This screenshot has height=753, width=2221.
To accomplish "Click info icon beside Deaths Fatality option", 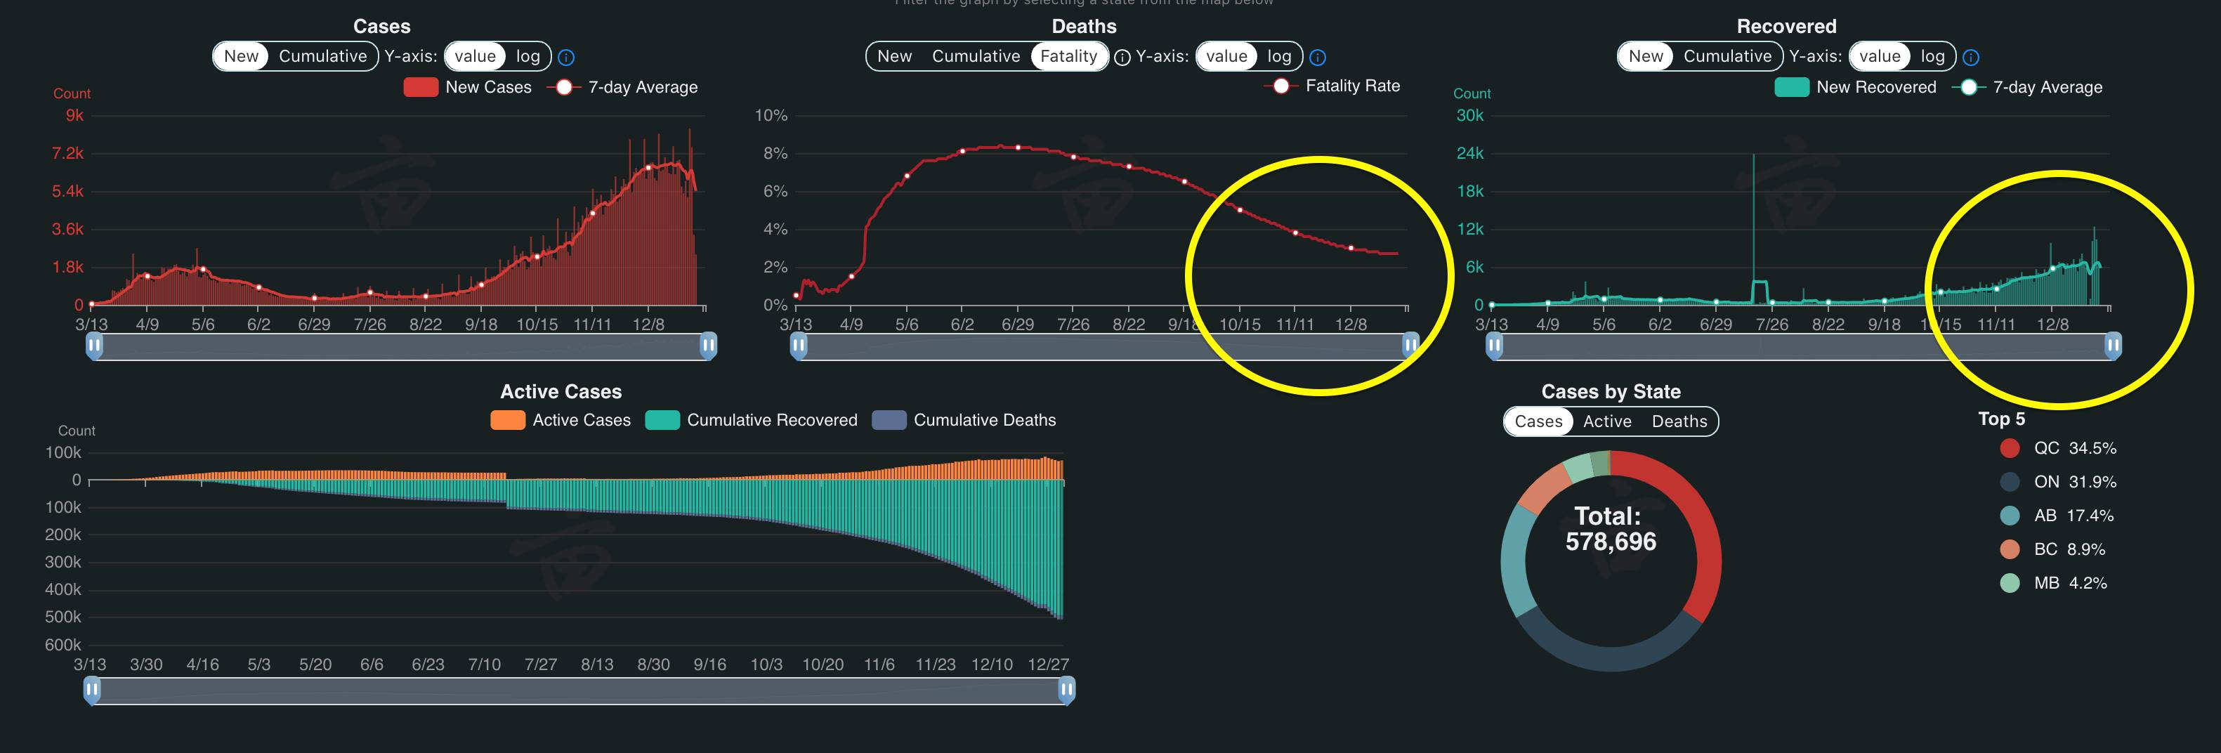I will (1122, 58).
